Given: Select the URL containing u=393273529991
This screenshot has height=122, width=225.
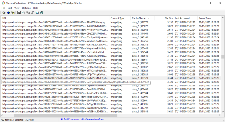Looking at the screenshot, I should pyautogui.click(x=55, y=86).
